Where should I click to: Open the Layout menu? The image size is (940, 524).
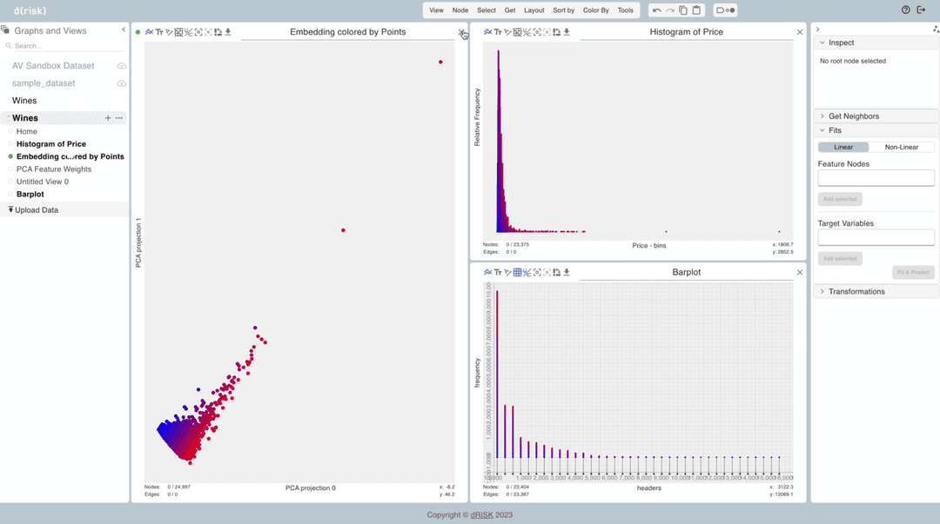pyautogui.click(x=534, y=10)
